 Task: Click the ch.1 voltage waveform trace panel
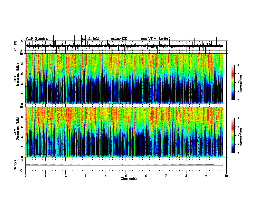(x=126, y=46)
